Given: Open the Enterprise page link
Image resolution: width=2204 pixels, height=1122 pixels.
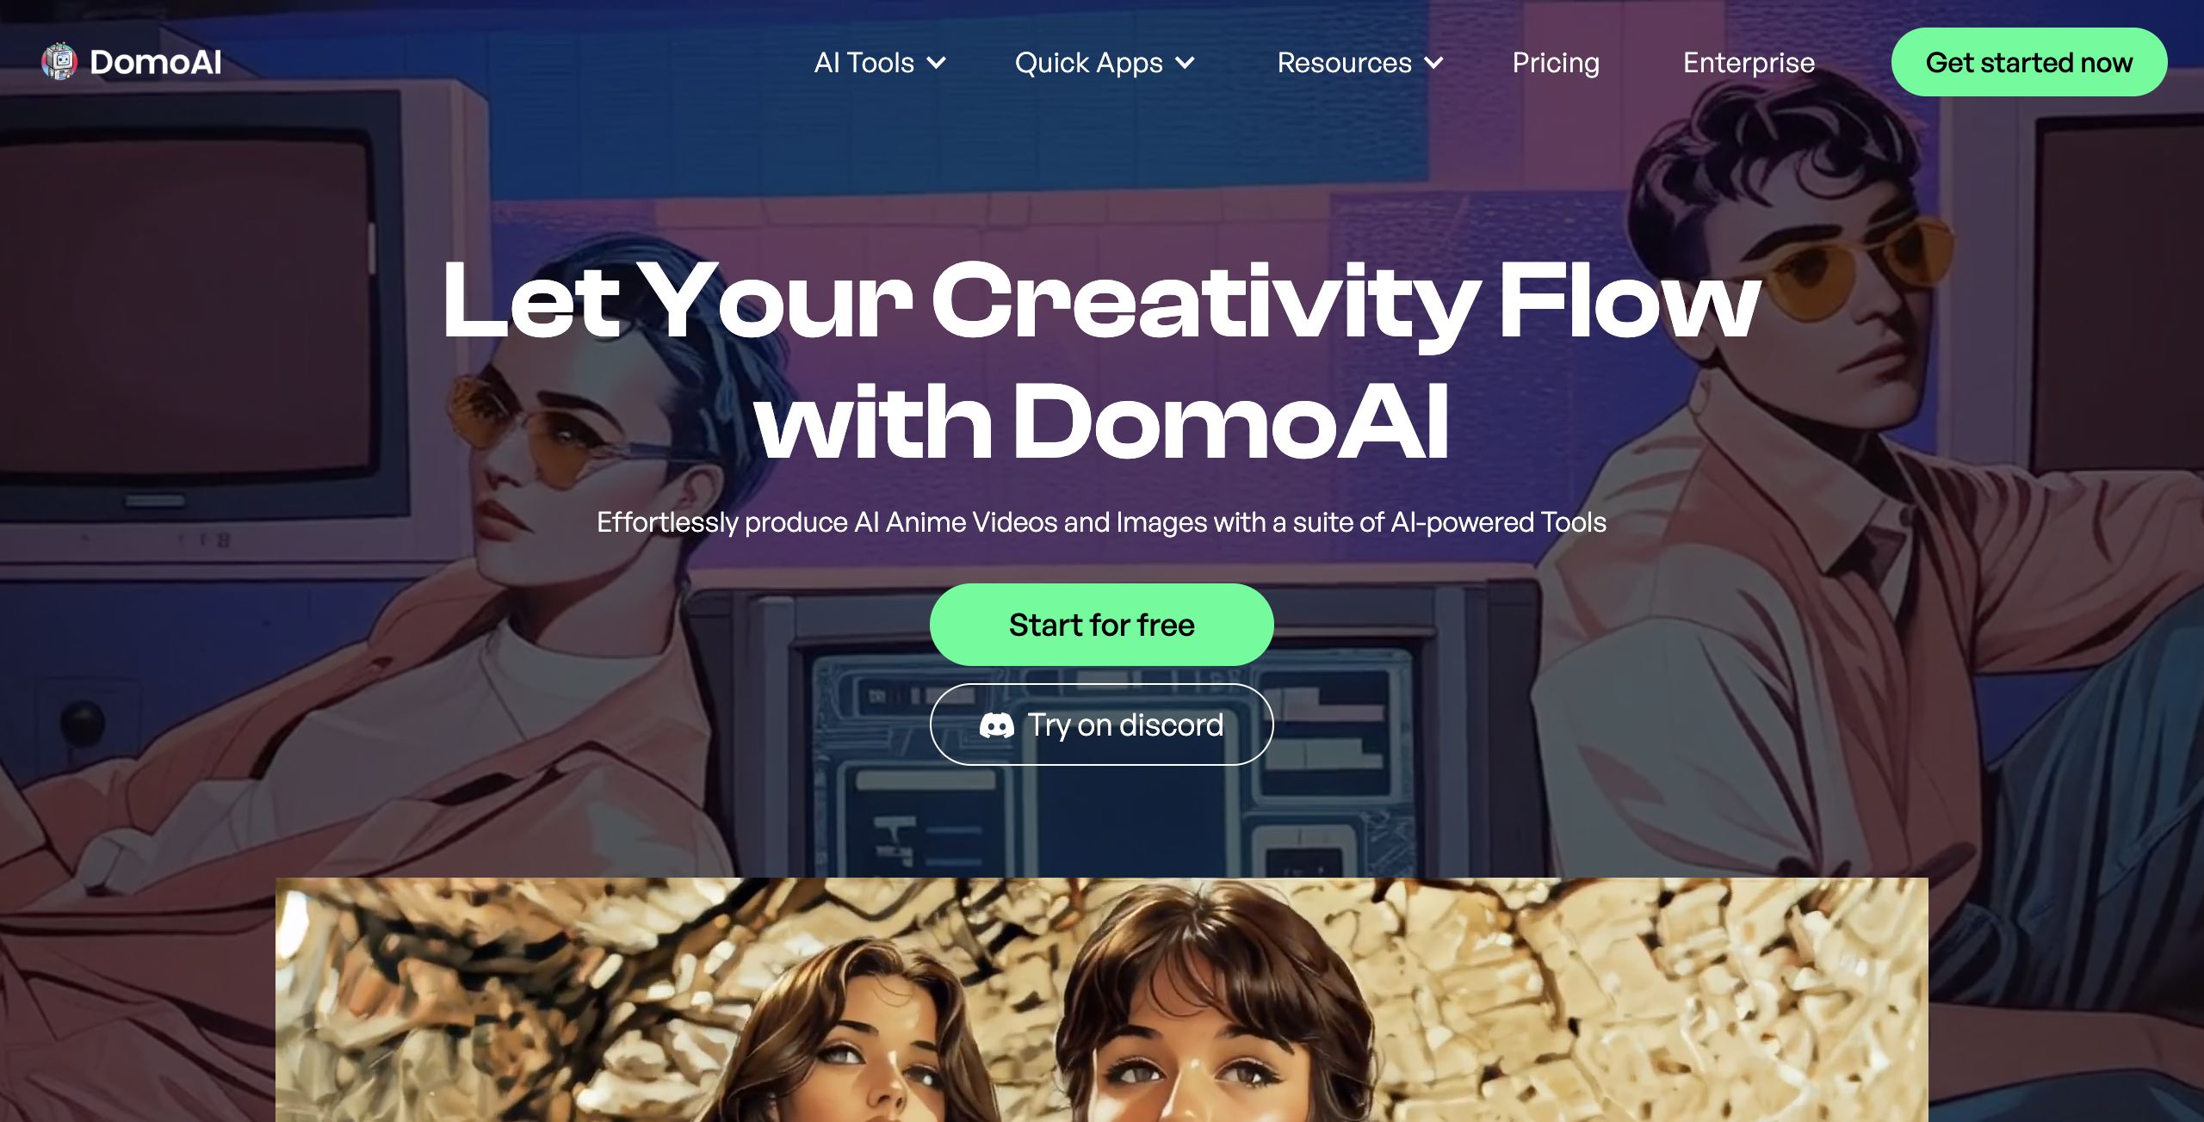Looking at the screenshot, I should point(1749,63).
